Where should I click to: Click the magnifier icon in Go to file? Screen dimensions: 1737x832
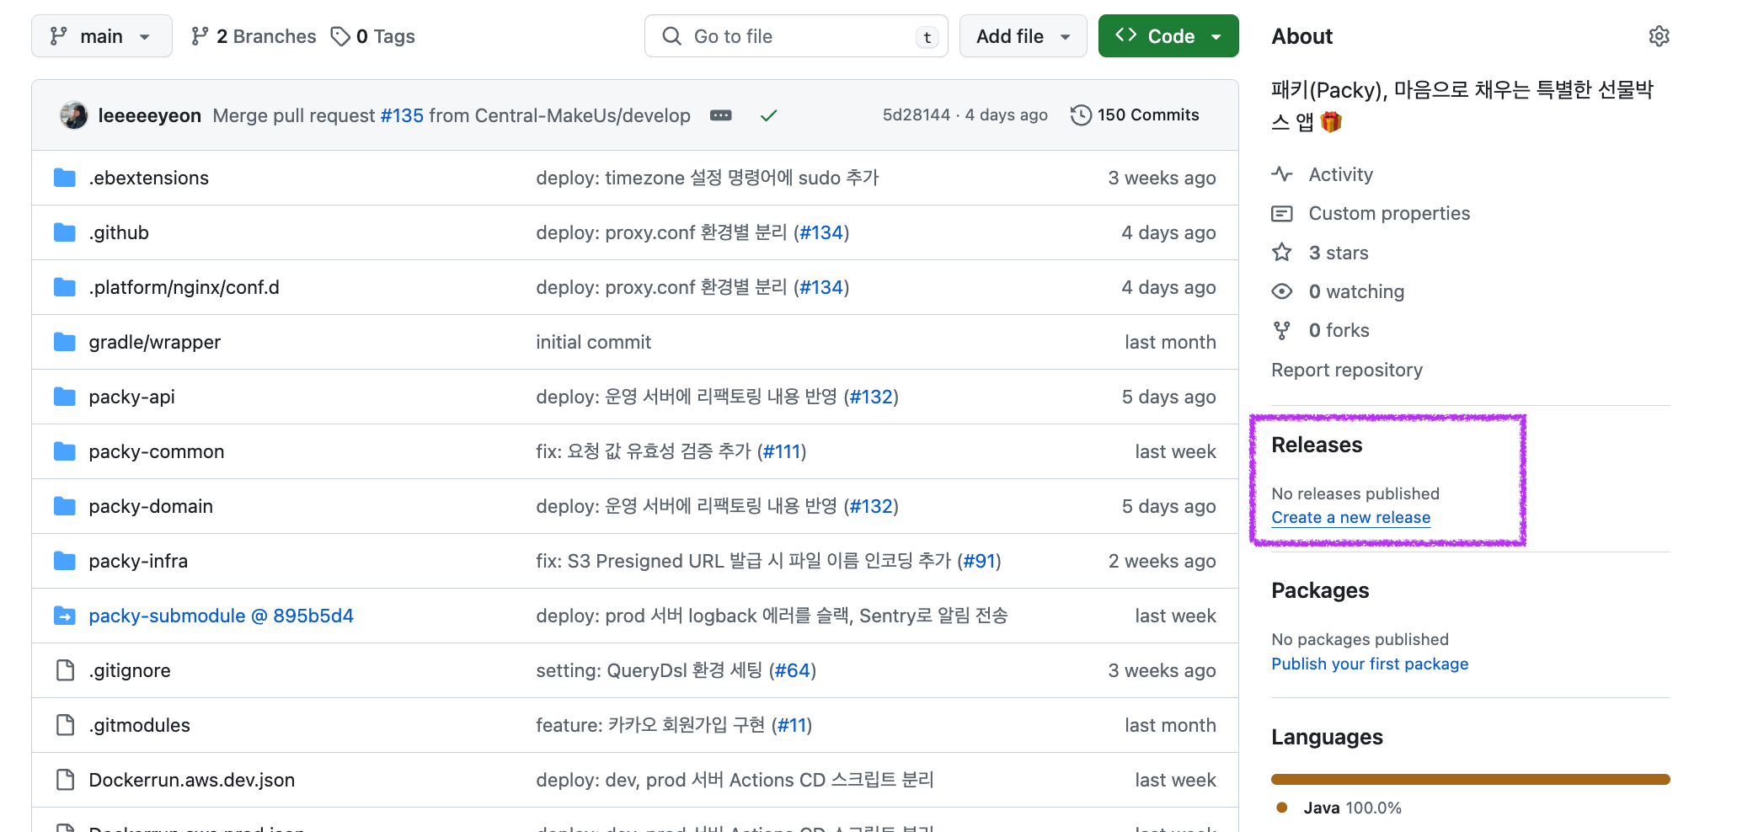(x=671, y=36)
